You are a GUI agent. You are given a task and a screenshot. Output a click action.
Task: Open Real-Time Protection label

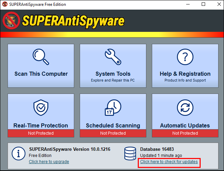point(41,125)
